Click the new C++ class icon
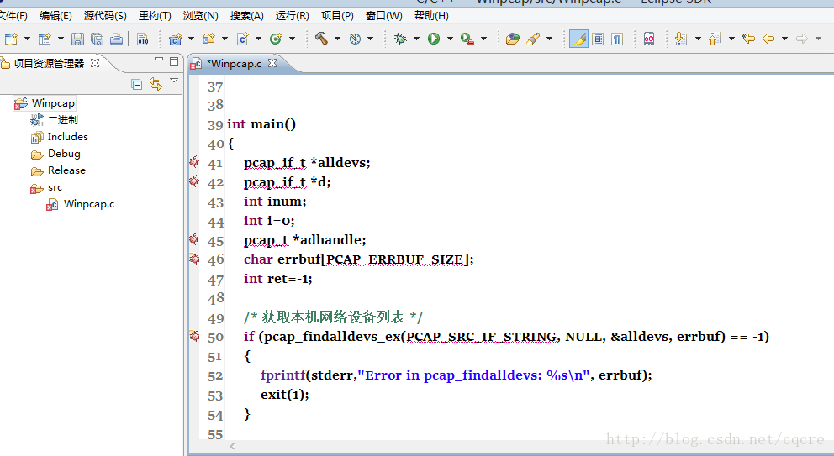The image size is (834, 456). (x=276, y=39)
